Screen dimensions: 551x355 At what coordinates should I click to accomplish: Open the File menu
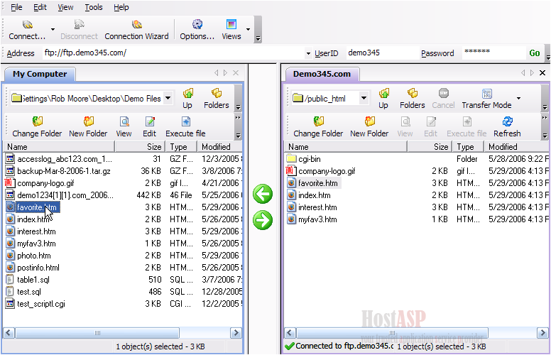(x=16, y=7)
